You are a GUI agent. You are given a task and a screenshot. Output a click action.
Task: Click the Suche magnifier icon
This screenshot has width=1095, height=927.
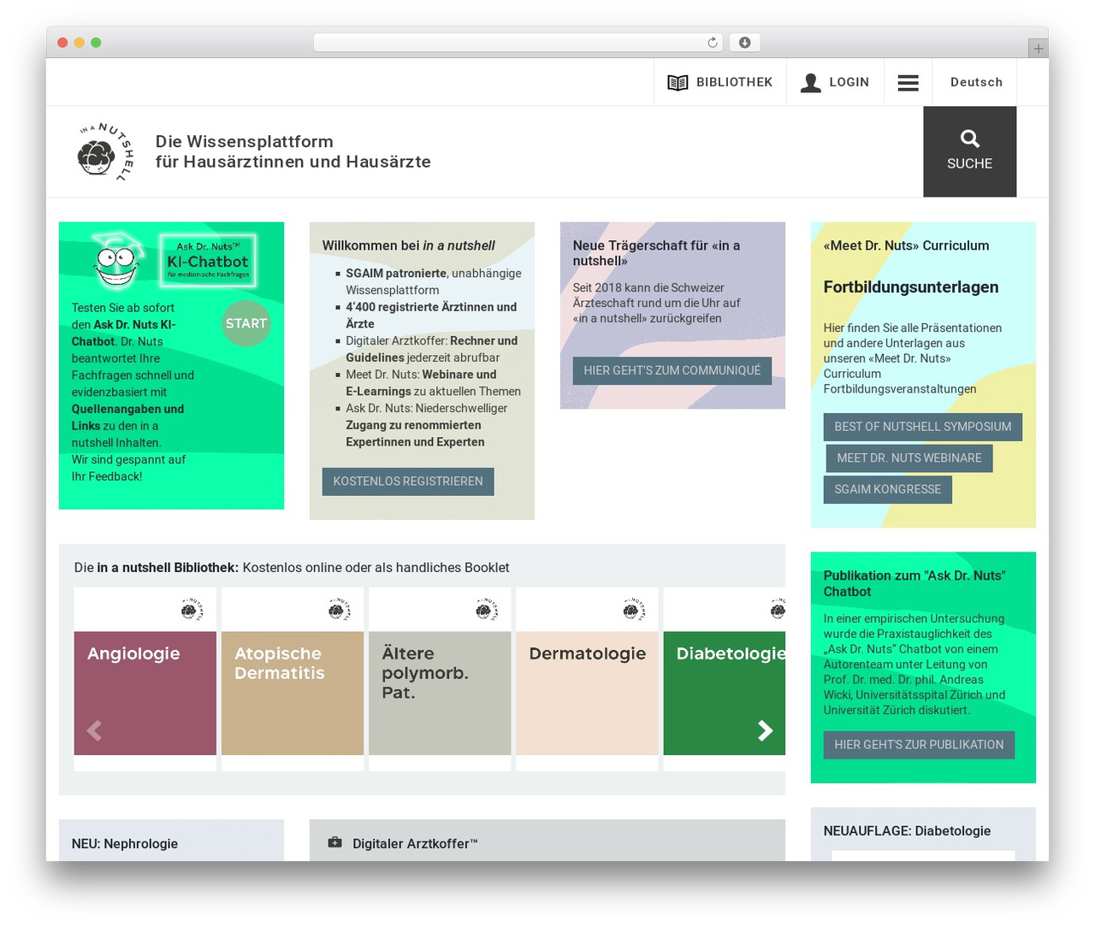[969, 139]
